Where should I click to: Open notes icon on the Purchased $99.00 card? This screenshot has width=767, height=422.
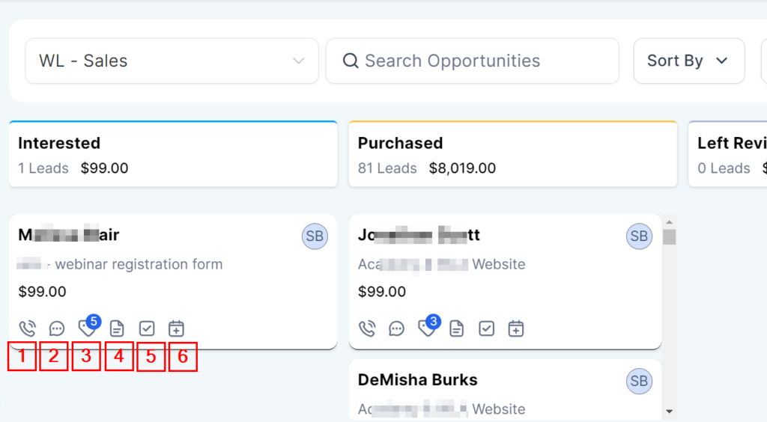(457, 328)
